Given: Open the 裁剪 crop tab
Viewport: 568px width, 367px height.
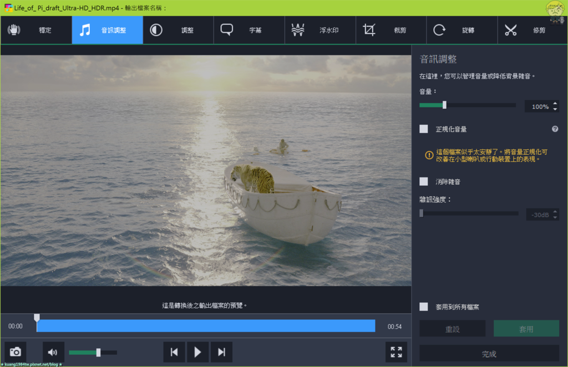Looking at the screenshot, I should click(391, 30).
